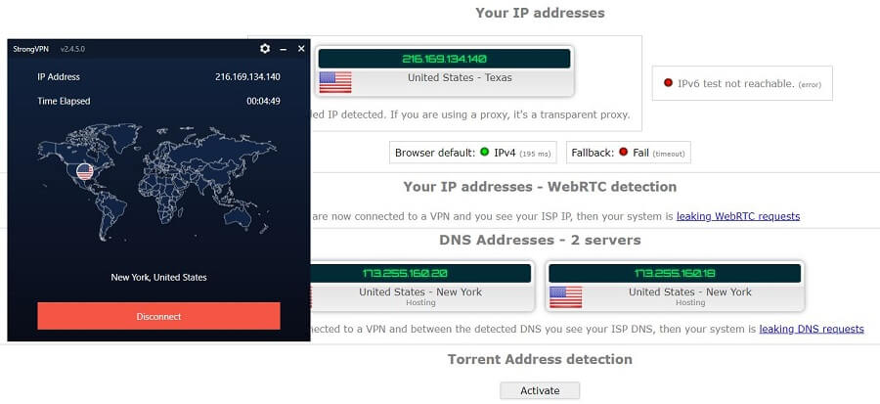Viewport: 880px width, 404px height.
Task: Disconnect from the VPN
Action: tap(158, 317)
